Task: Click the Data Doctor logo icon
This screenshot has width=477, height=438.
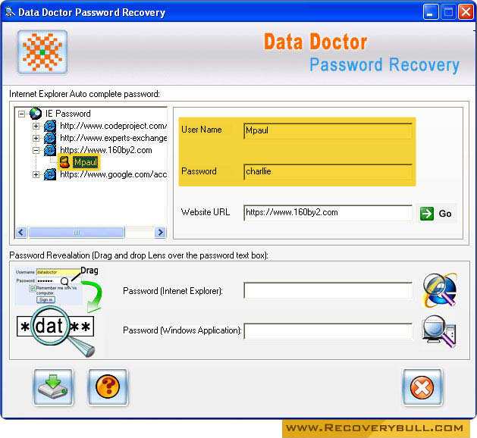Action: click(x=42, y=52)
